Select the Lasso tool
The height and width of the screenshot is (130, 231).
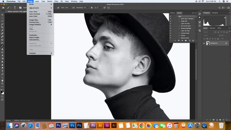coord(2,21)
